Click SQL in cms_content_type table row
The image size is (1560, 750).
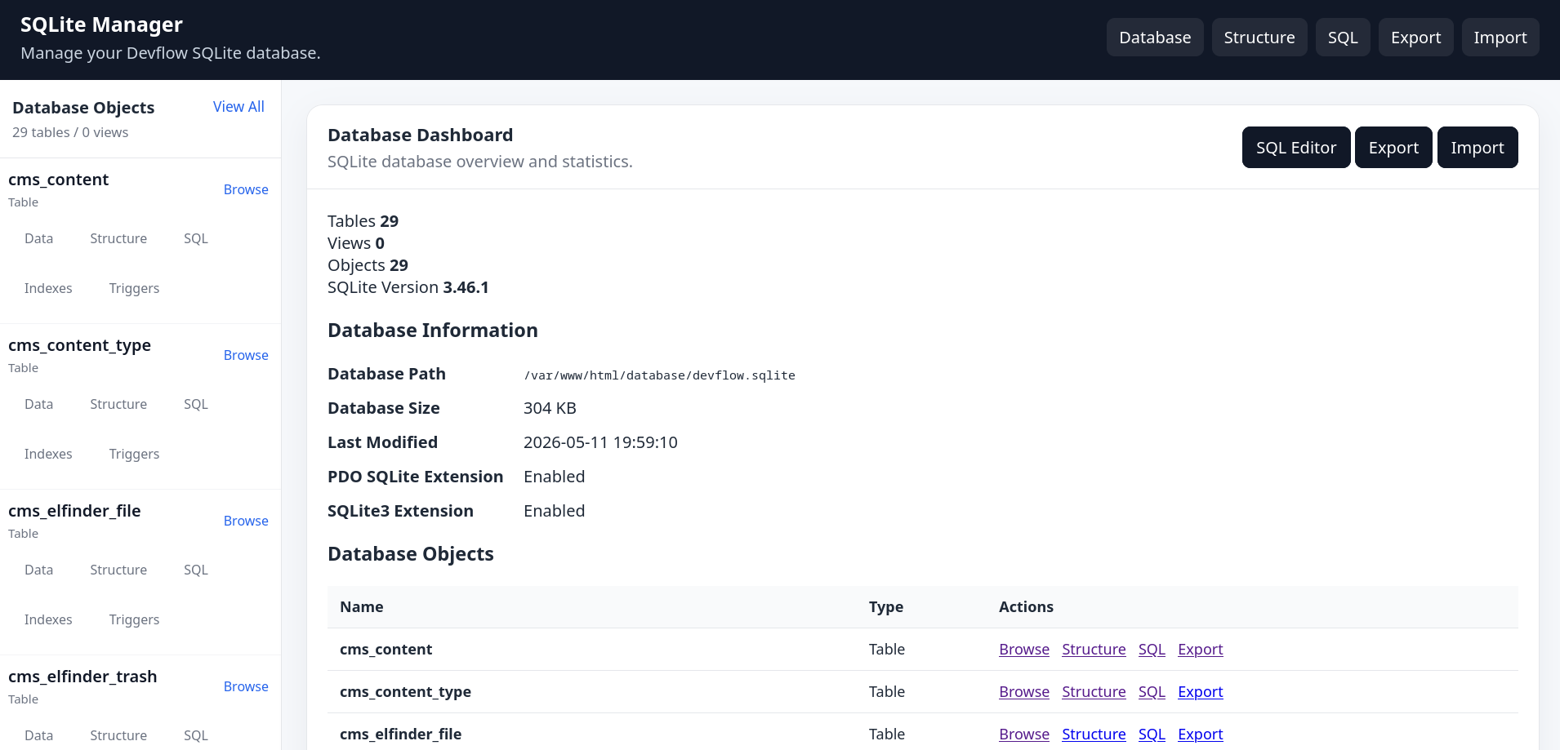pos(1152,692)
